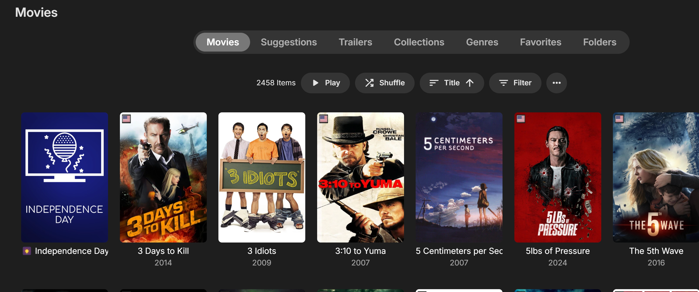Switch to the Folders tab
Viewport: 699px width, 292px height.
coord(600,42)
